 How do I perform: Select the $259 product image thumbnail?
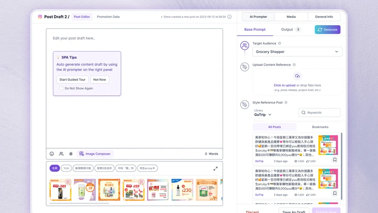pyautogui.click(x=134, y=190)
